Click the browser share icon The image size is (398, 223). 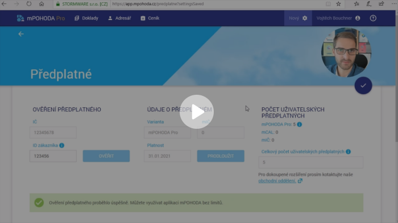click(x=382, y=4)
